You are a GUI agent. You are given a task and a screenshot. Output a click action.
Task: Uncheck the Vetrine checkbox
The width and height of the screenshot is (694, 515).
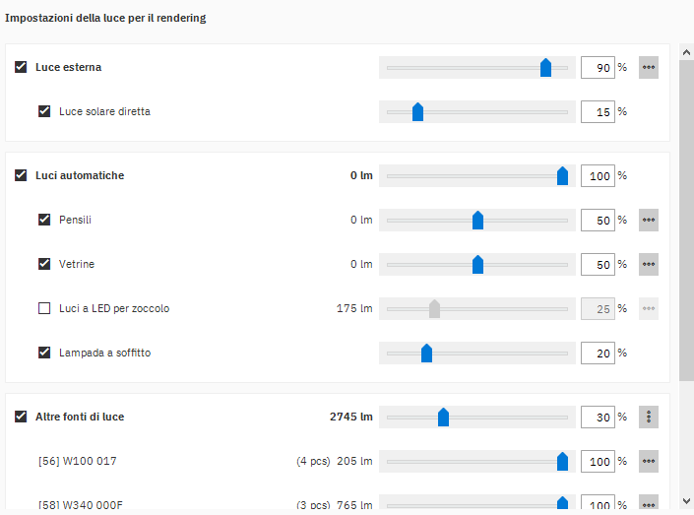point(44,265)
